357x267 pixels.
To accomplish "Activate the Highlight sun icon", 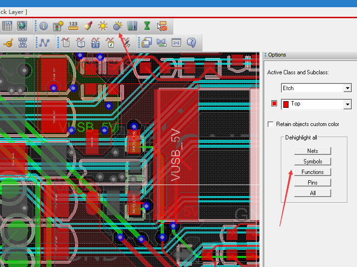I will (x=103, y=26).
